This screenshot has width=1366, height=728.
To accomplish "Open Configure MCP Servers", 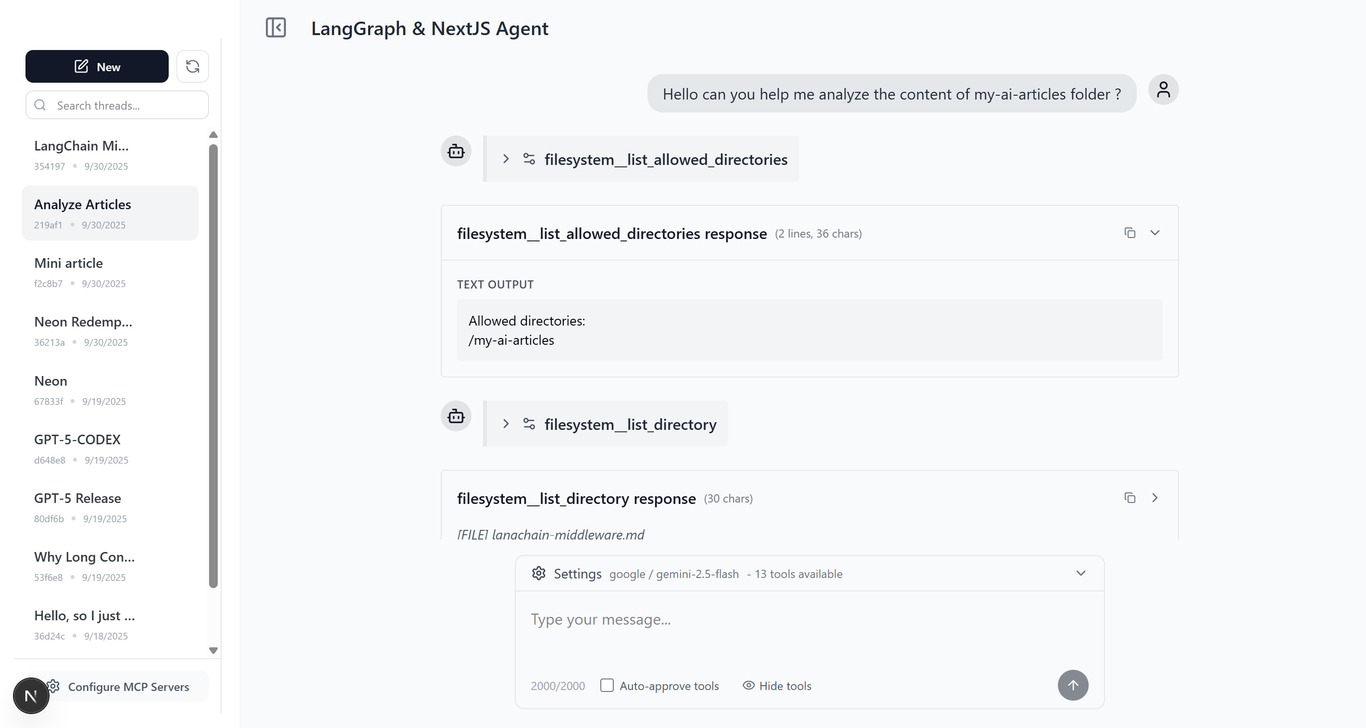I will coord(128,686).
